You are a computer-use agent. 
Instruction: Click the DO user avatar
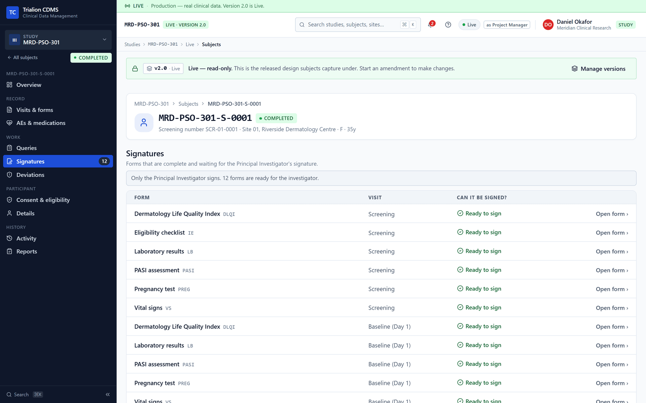[548, 25]
